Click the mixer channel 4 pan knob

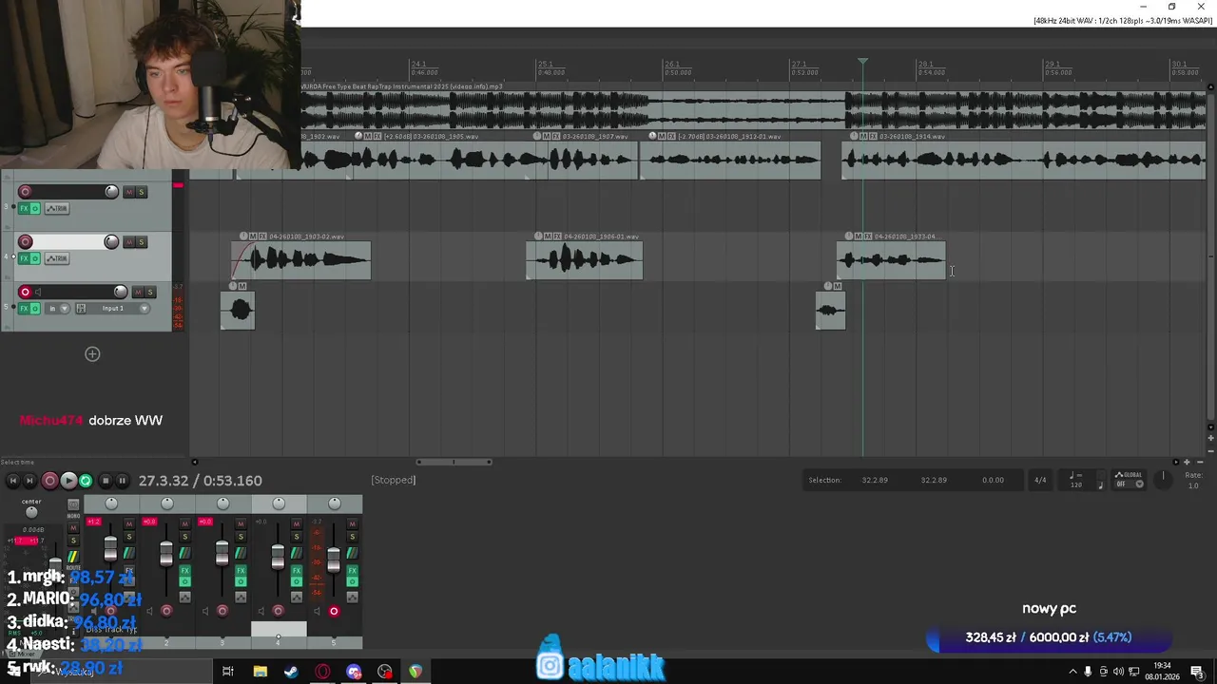[x=279, y=503]
